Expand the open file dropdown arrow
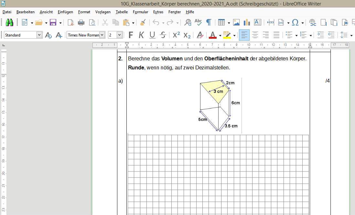 [46, 23]
